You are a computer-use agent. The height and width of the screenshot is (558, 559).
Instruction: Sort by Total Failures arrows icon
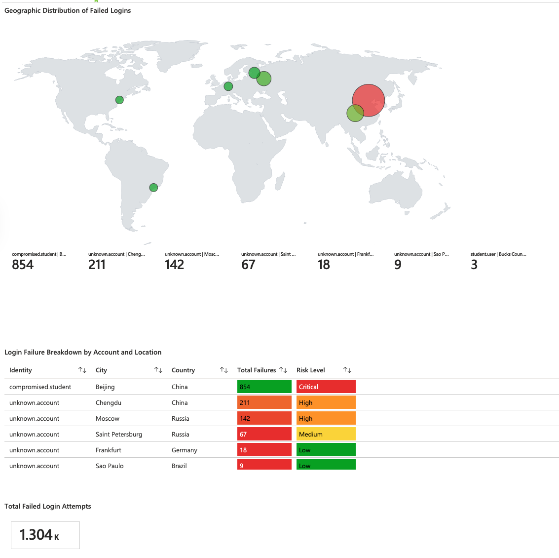283,370
